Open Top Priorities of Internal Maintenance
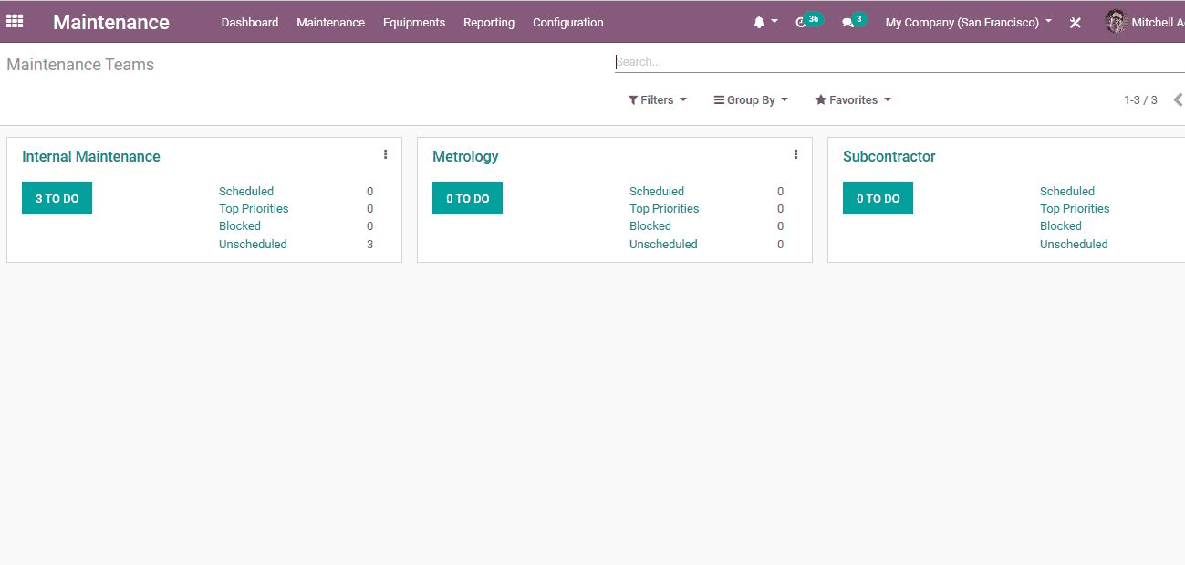This screenshot has height=565, width=1185. coord(254,209)
